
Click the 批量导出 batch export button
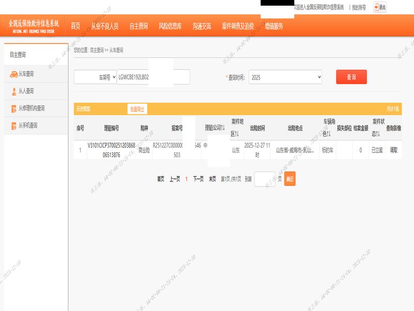[138, 109]
